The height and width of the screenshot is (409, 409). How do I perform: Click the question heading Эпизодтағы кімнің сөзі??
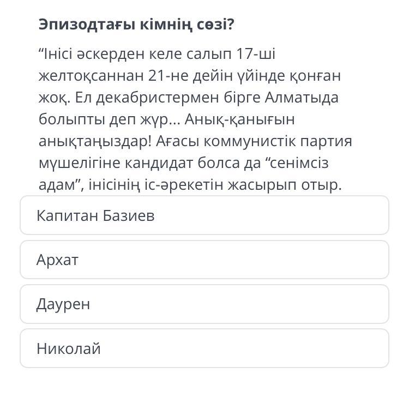tap(136, 25)
